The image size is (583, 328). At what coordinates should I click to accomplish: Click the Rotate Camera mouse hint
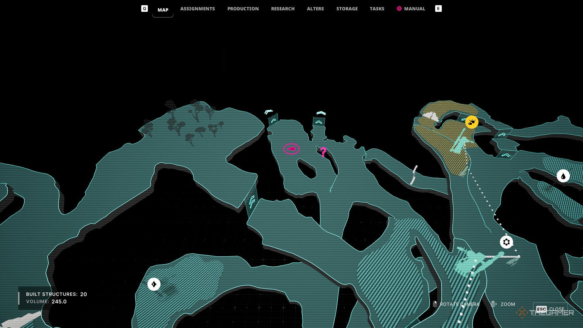456,304
